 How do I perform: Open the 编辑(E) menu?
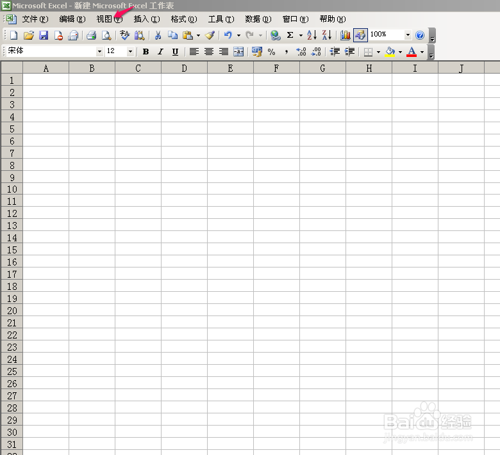(x=72, y=19)
